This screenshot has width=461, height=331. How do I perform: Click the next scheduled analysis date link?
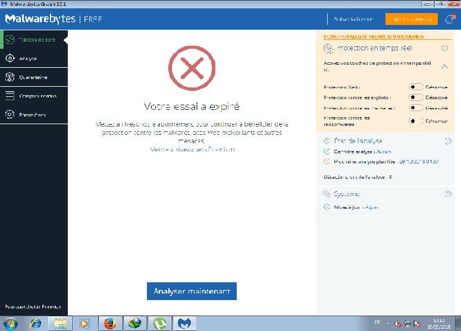[x=419, y=162]
